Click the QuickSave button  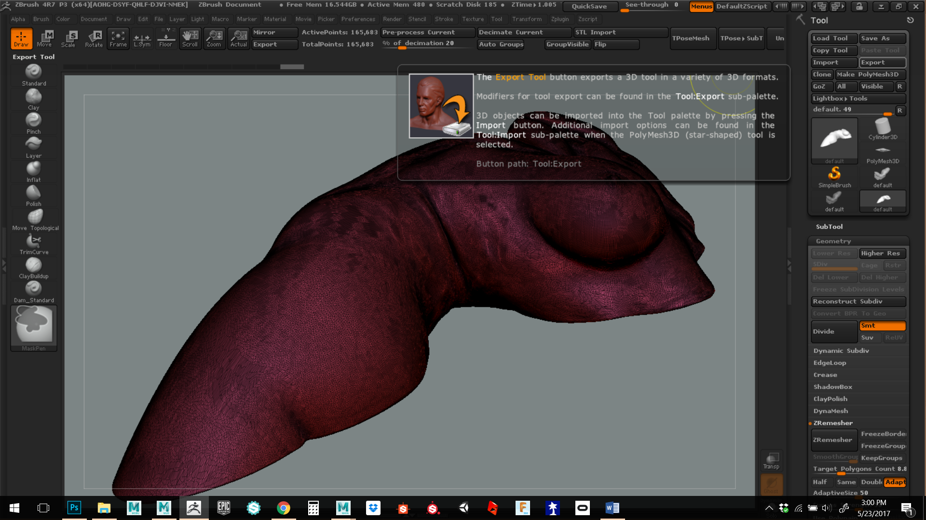tap(589, 6)
